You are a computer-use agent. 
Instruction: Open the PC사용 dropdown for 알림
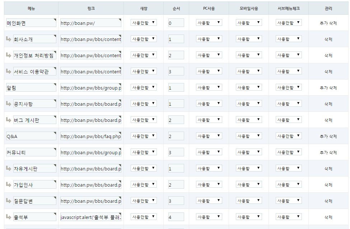tap(209, 87)
